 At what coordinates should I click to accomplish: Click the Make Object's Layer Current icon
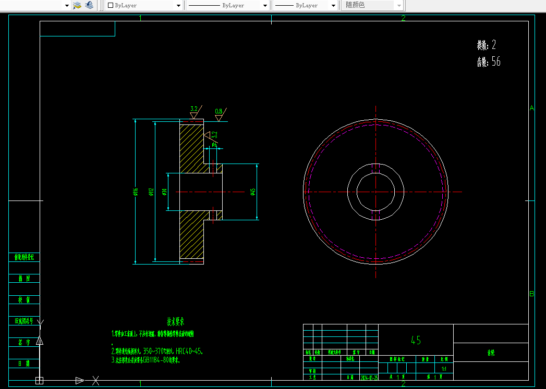77,5
